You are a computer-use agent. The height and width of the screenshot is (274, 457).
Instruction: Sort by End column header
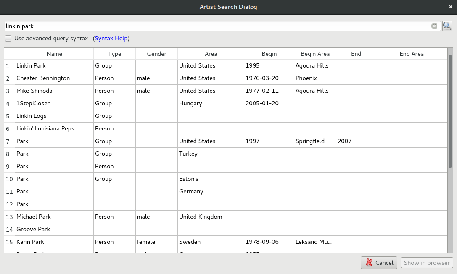tap(356, 54)
